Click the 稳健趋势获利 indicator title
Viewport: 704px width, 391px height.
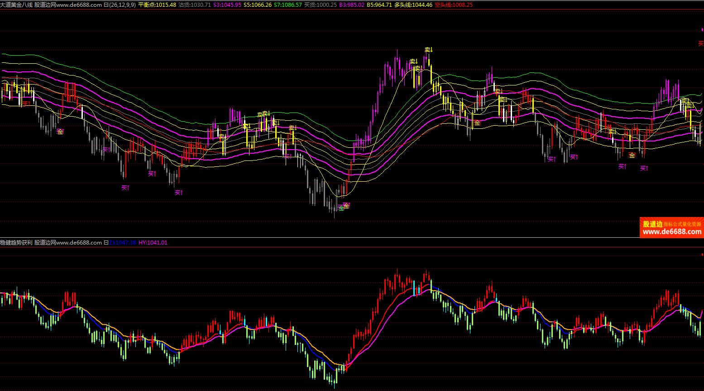pos(16,243)
